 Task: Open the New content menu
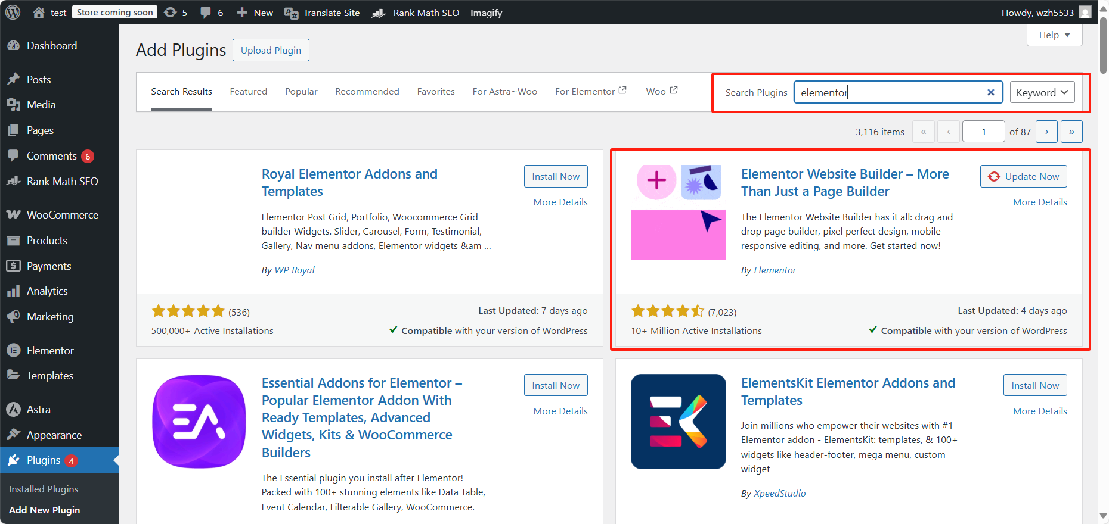click(255, 13)
